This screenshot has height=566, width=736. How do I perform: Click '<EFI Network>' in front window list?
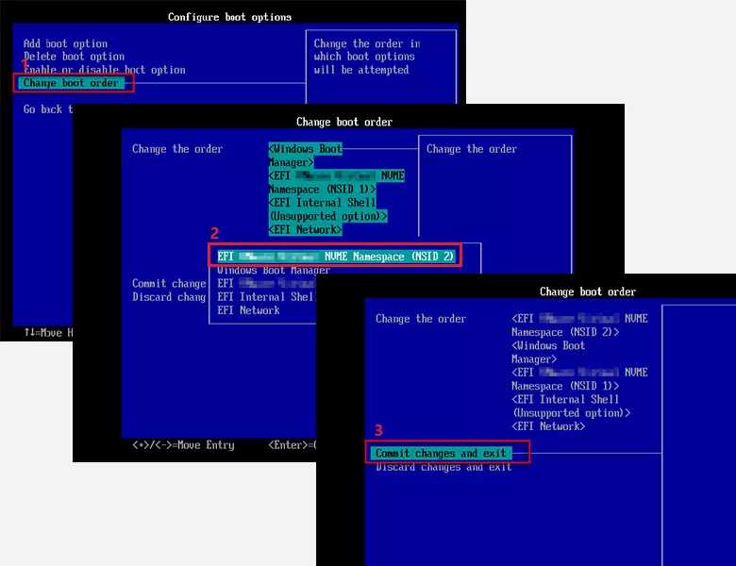548,426
